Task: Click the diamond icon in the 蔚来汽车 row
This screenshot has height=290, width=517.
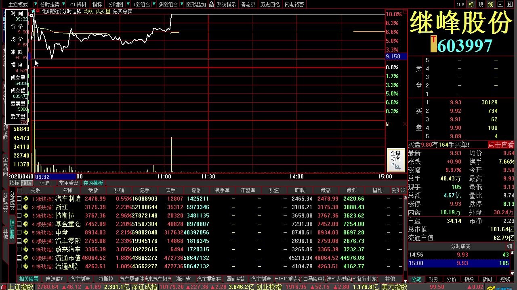Action: [x=25, y=249]
